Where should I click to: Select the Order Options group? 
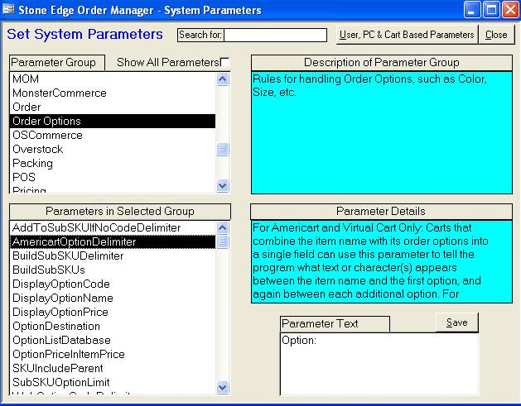tap(113, 121)
